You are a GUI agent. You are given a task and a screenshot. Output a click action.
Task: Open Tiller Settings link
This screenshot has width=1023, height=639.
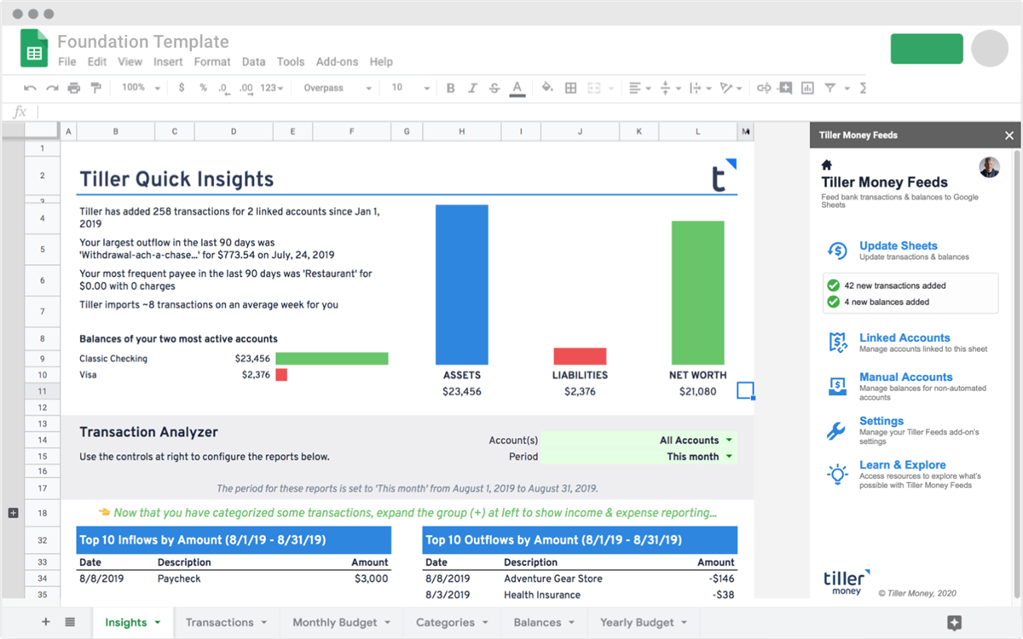click(881, 421)
